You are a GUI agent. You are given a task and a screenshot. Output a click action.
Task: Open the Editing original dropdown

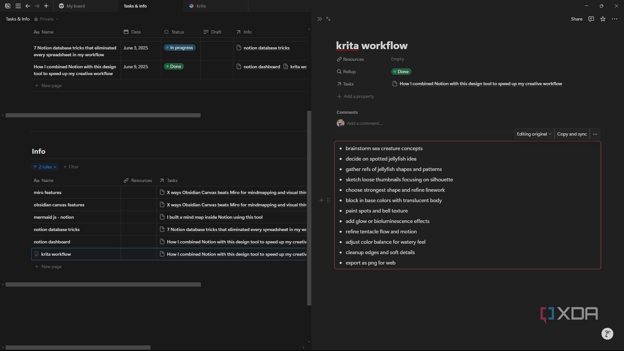(x=534, y=134)
